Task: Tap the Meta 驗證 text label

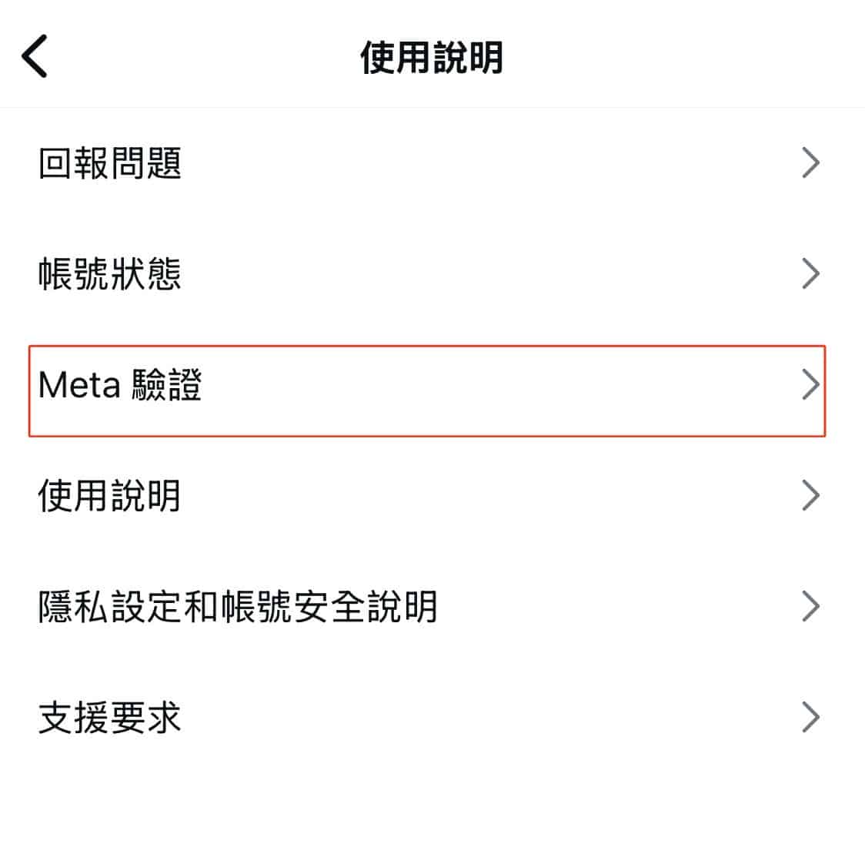Action: click(x=120, y=384)
